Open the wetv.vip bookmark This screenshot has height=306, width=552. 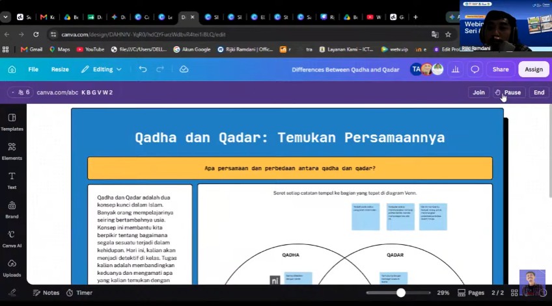click(394, 49)
